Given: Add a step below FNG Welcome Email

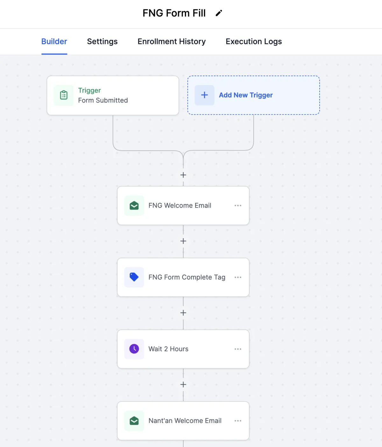Looking at the screenshot, I should (x=183, y=241).
